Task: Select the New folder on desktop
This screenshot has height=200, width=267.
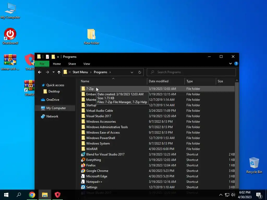Action: pyautogui.click(x=92, y=36)
